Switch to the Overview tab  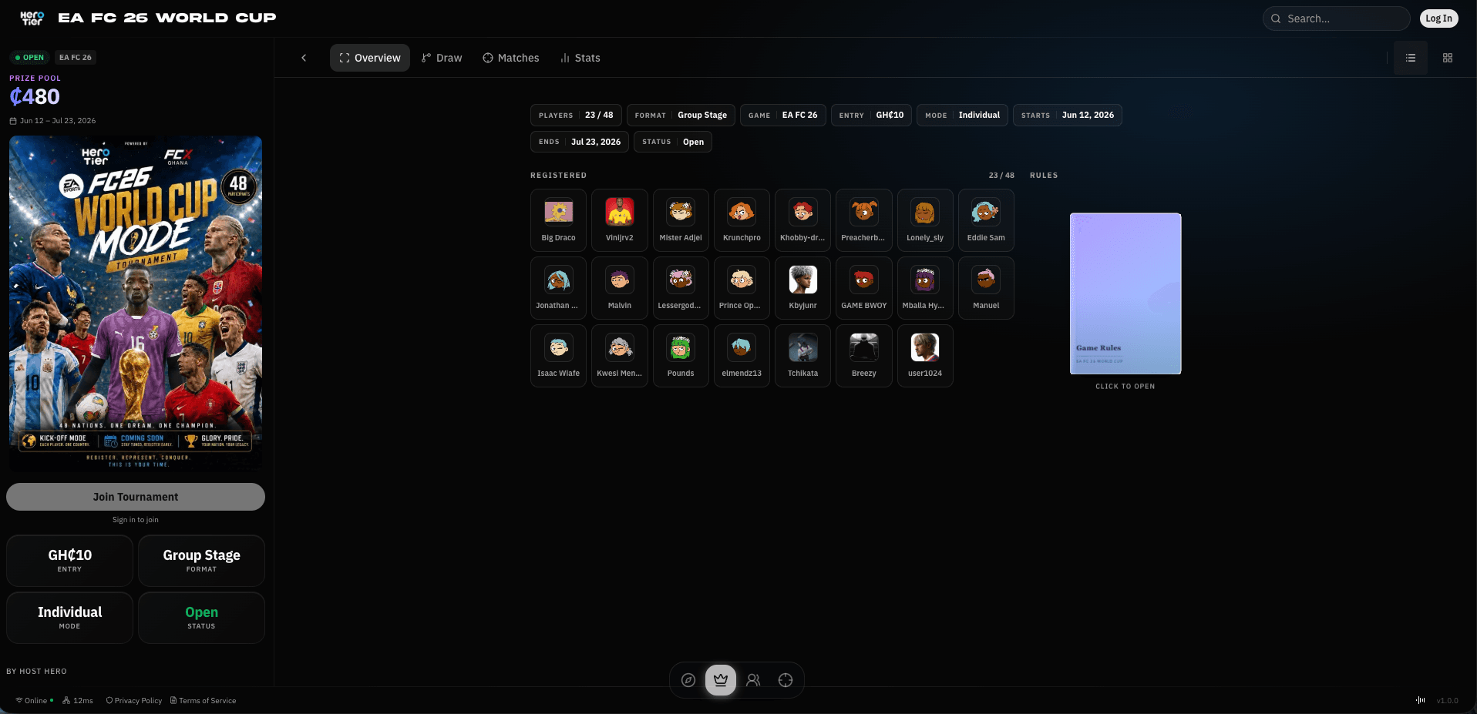[x=370, y=58]
